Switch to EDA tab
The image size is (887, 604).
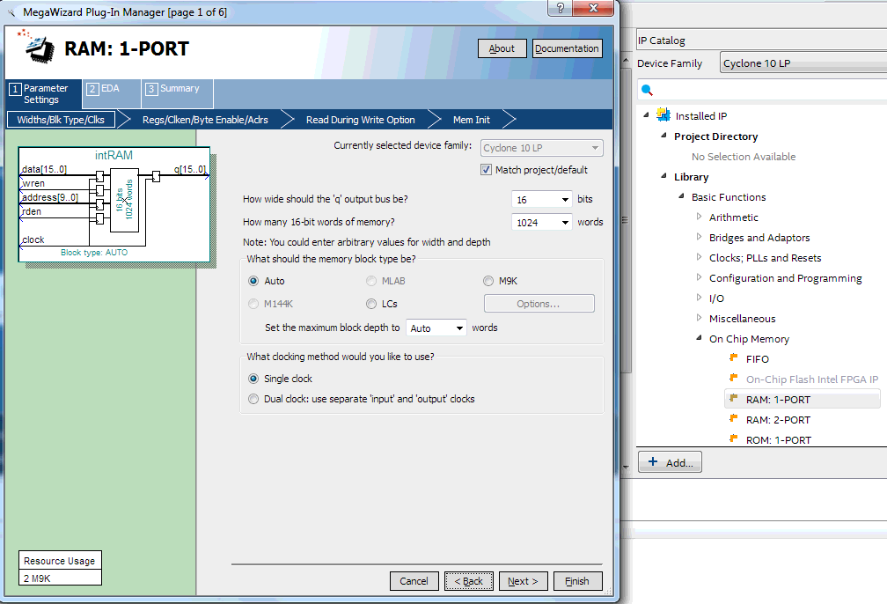point(112,94)
